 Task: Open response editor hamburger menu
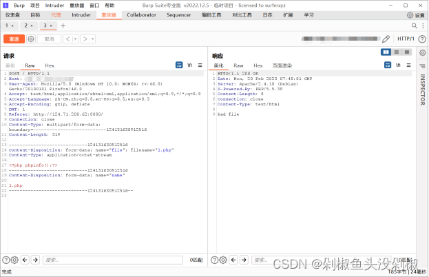point(408,65)
